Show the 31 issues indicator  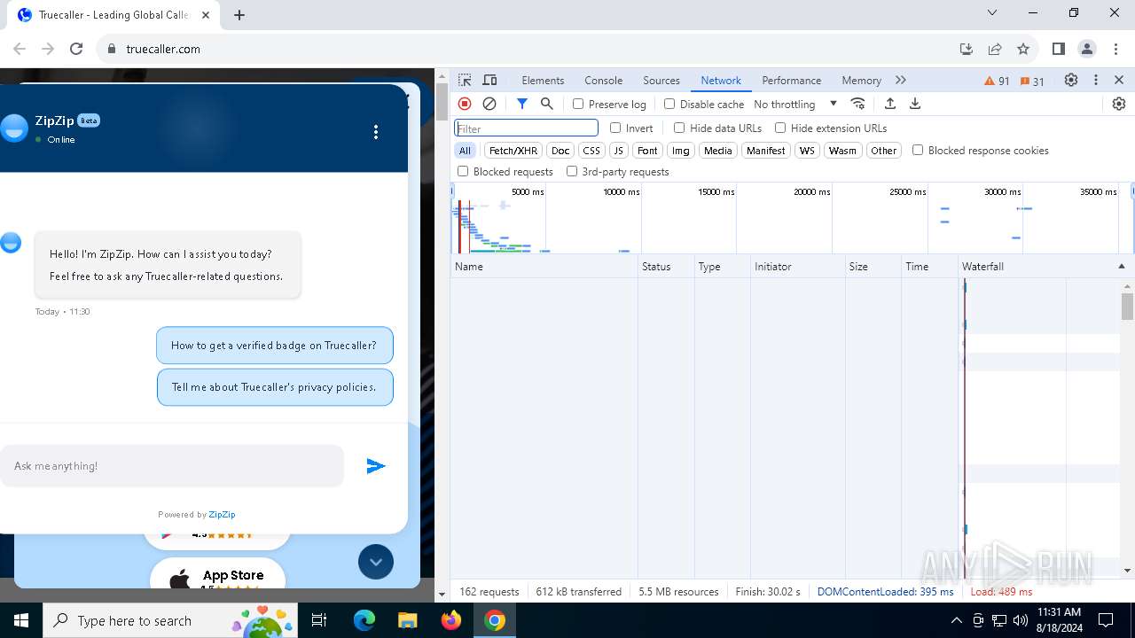pos(1032,81)
